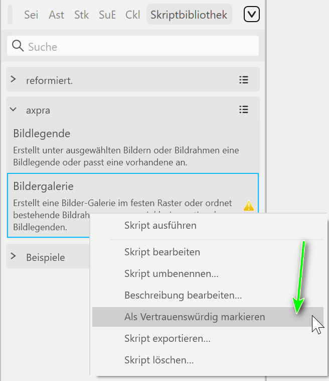Click the reformiert. group label
This screenshot has width=329, height=381.
(x=50, y=80)
